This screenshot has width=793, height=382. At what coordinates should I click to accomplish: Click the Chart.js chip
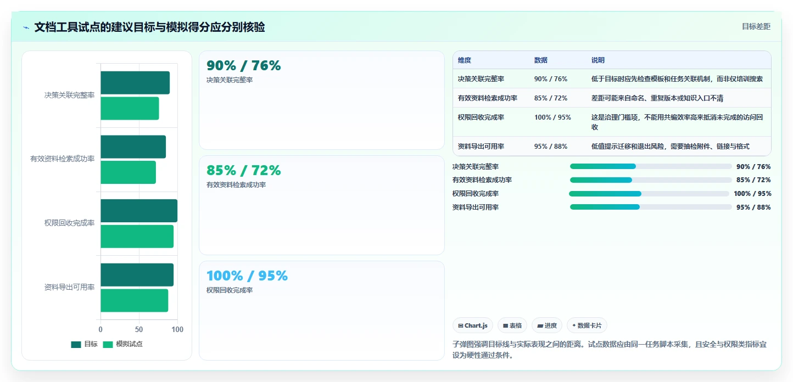coord(473,325)
